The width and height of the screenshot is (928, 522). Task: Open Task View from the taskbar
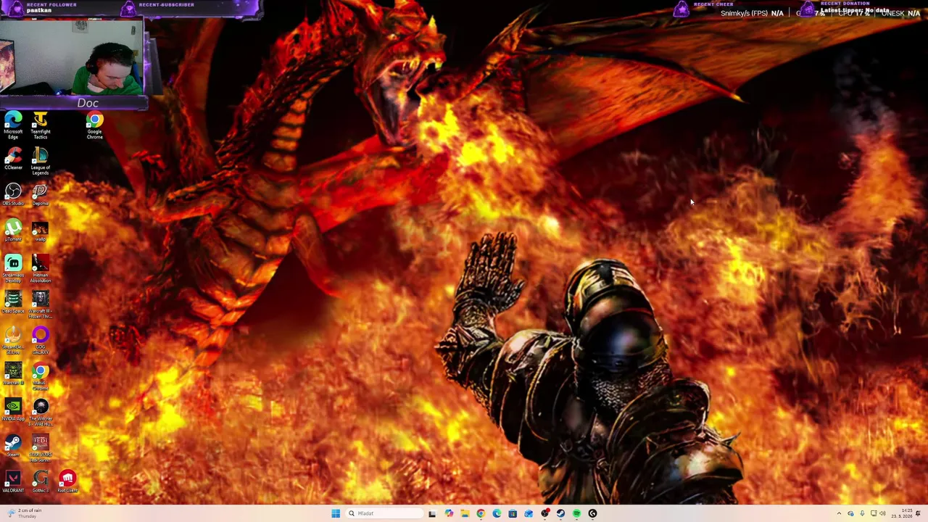click(x=432, y=513)
